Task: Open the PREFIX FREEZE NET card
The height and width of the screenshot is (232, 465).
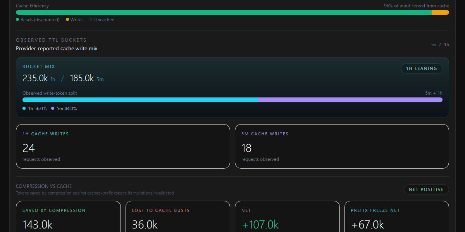Action: pos(397,217)
